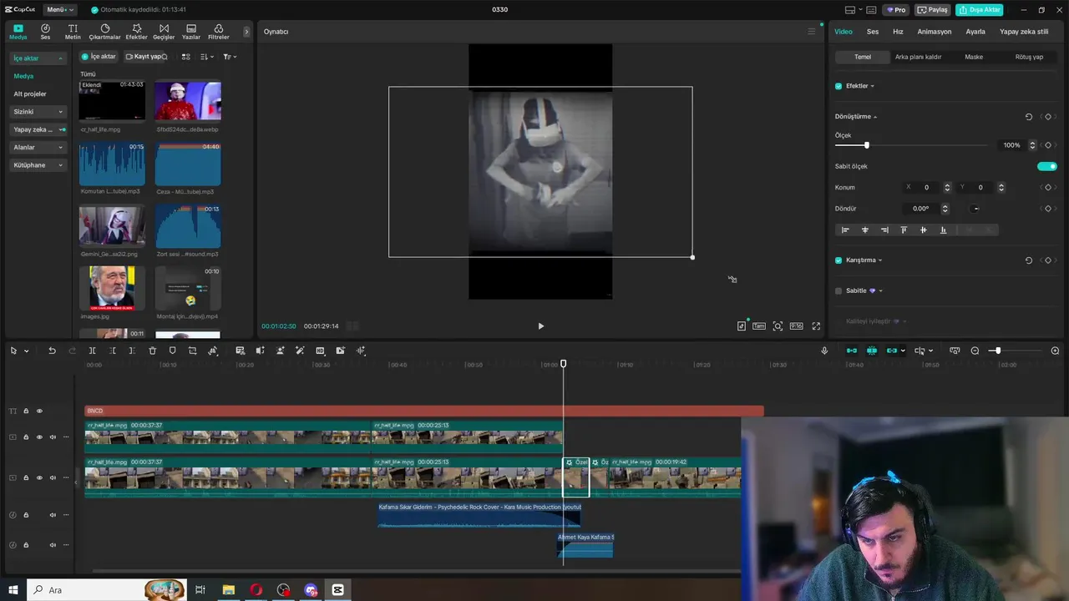1069x601 pixels.
Task: Toggle the main magnet snapping icon
Action: click(851, 351)
